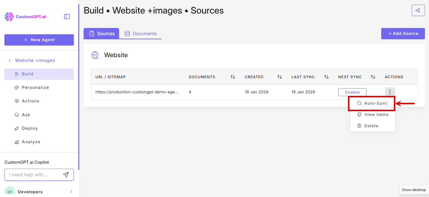Open the Personalize section
The width and height of the screenshot is (429, 197).
39,88
